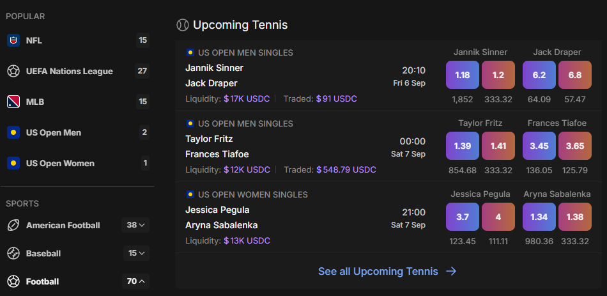
Task: Click the US Open Women sidebar icon
Action: 13,163
